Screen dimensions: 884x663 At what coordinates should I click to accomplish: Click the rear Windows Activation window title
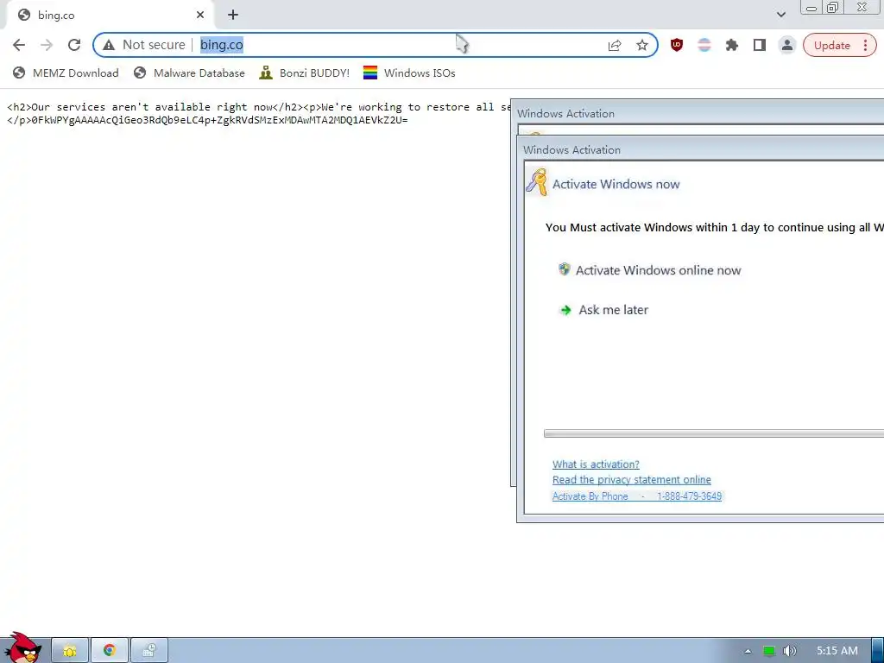(566, 113)
